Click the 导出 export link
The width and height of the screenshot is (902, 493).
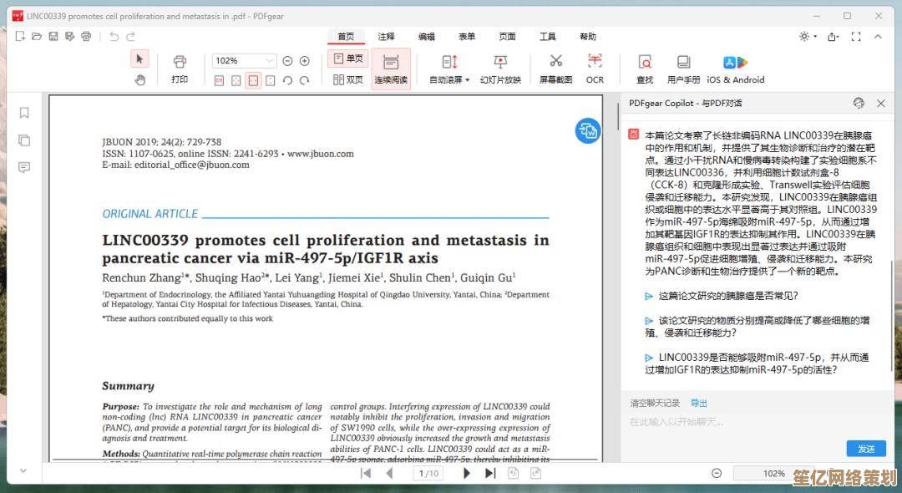pos(699,404)
